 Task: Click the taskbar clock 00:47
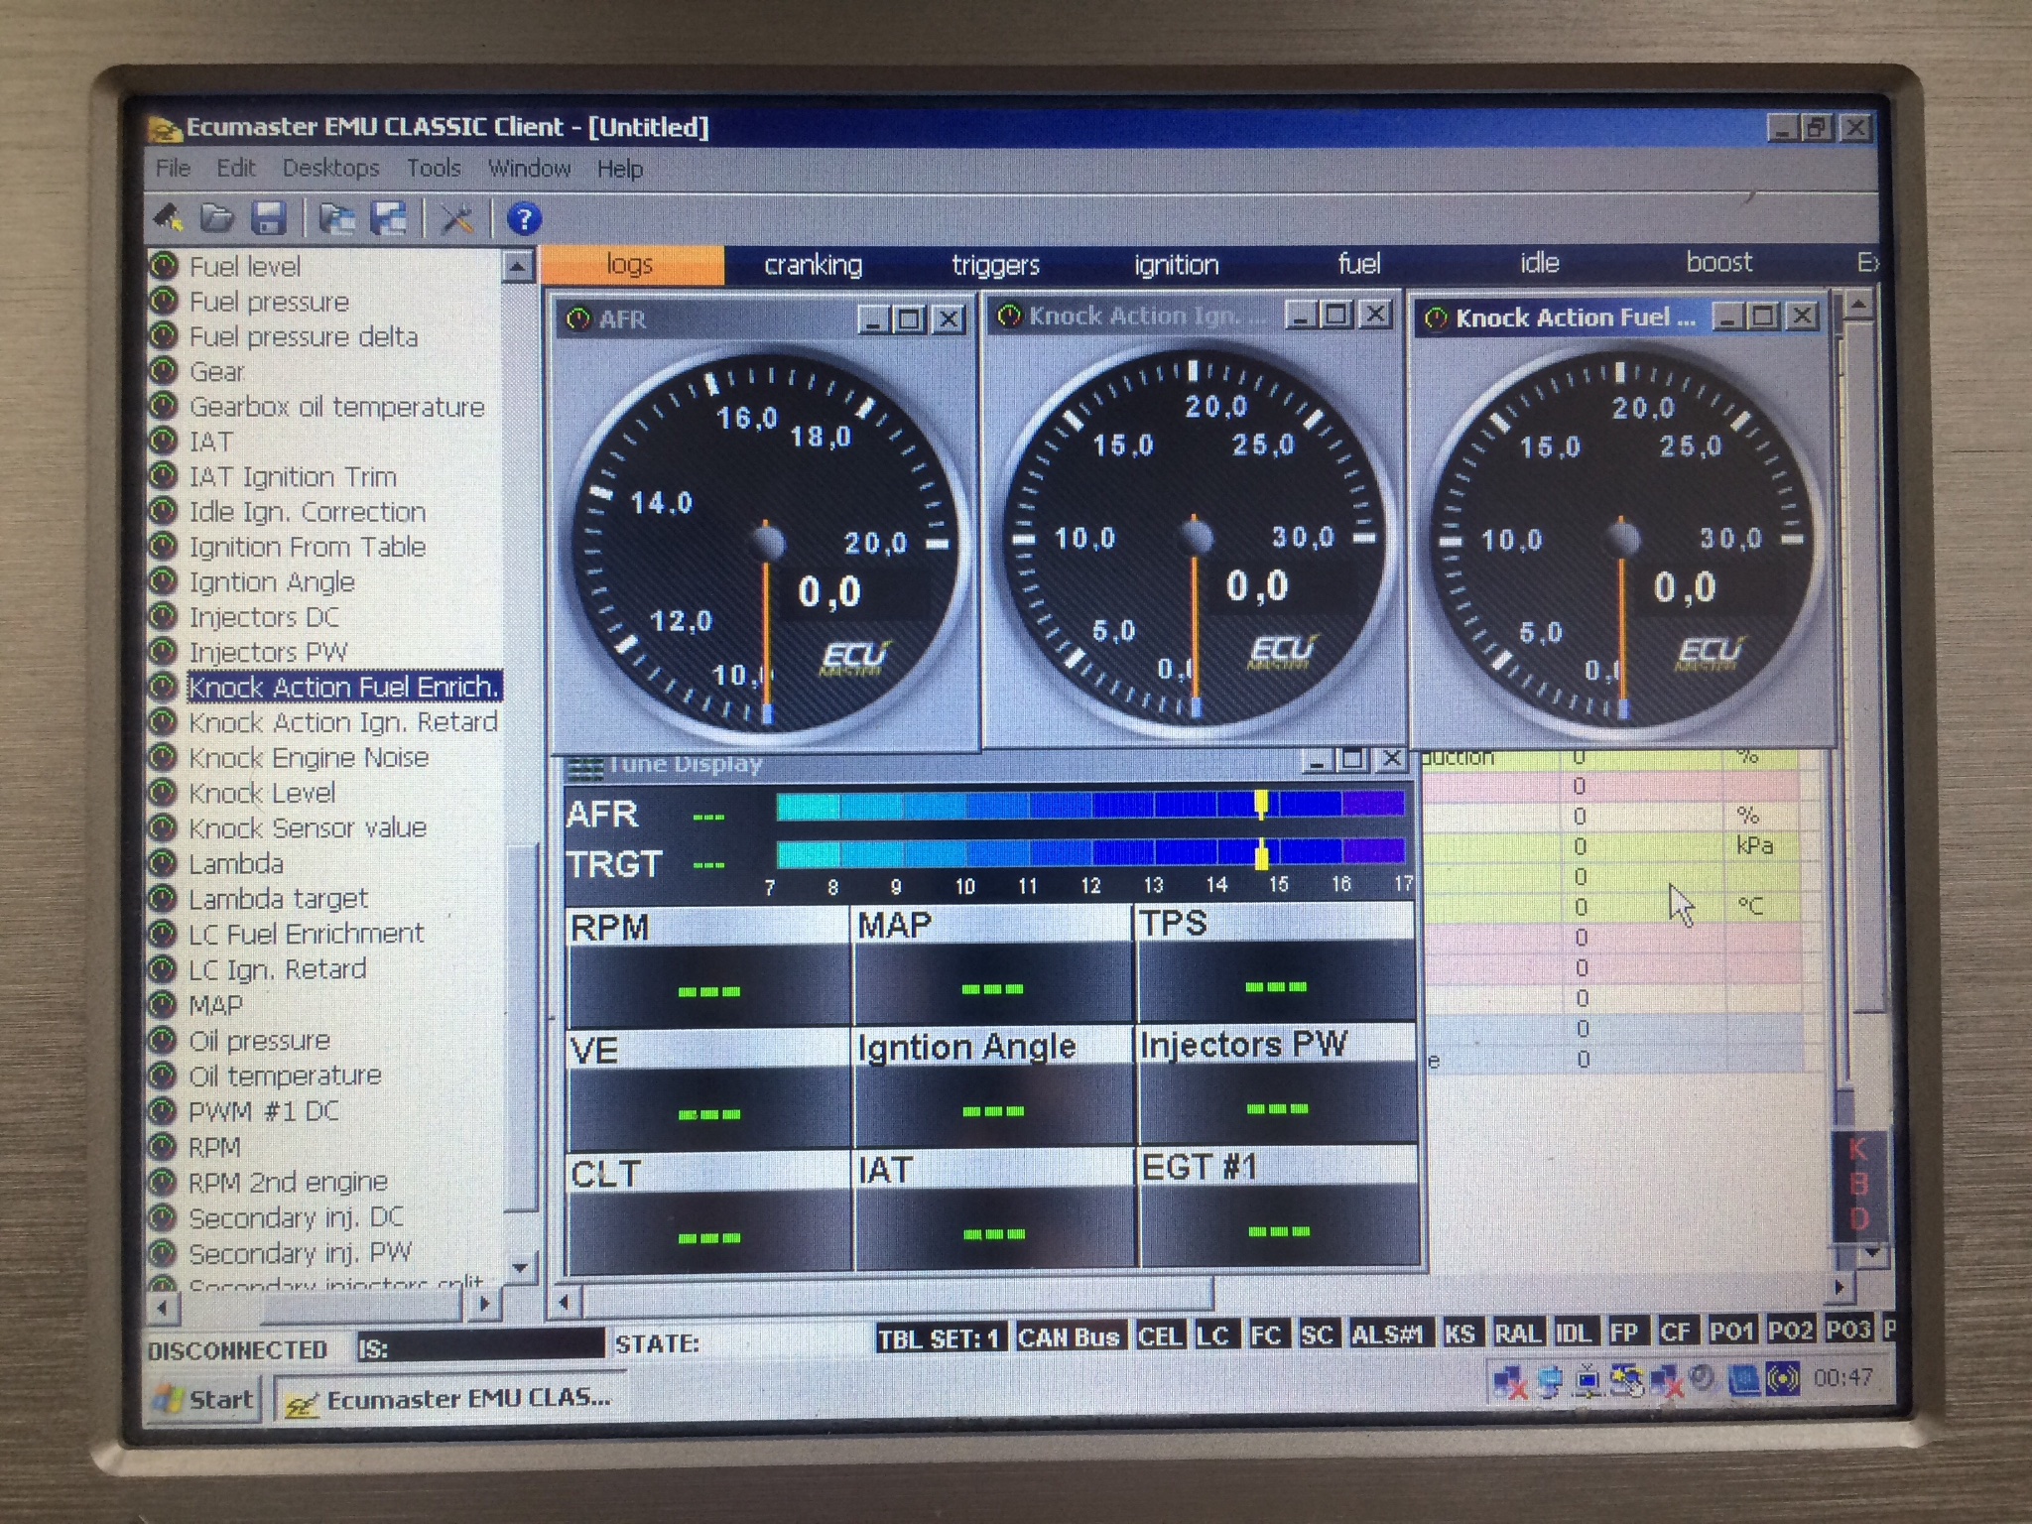point(1843,1377)
